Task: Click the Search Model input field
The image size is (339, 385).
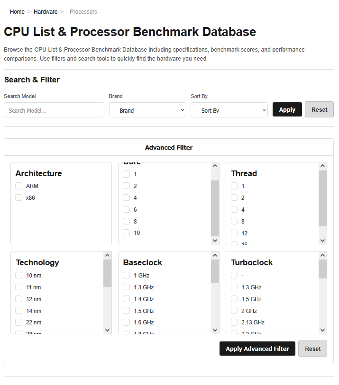Action: tap(54, 110)
